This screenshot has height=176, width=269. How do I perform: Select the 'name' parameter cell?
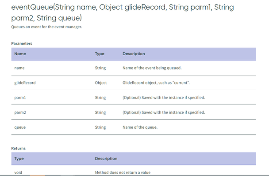19,68
